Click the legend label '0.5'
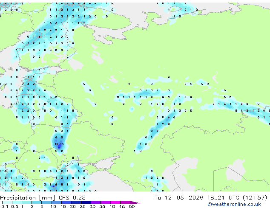 click(14, 206)
